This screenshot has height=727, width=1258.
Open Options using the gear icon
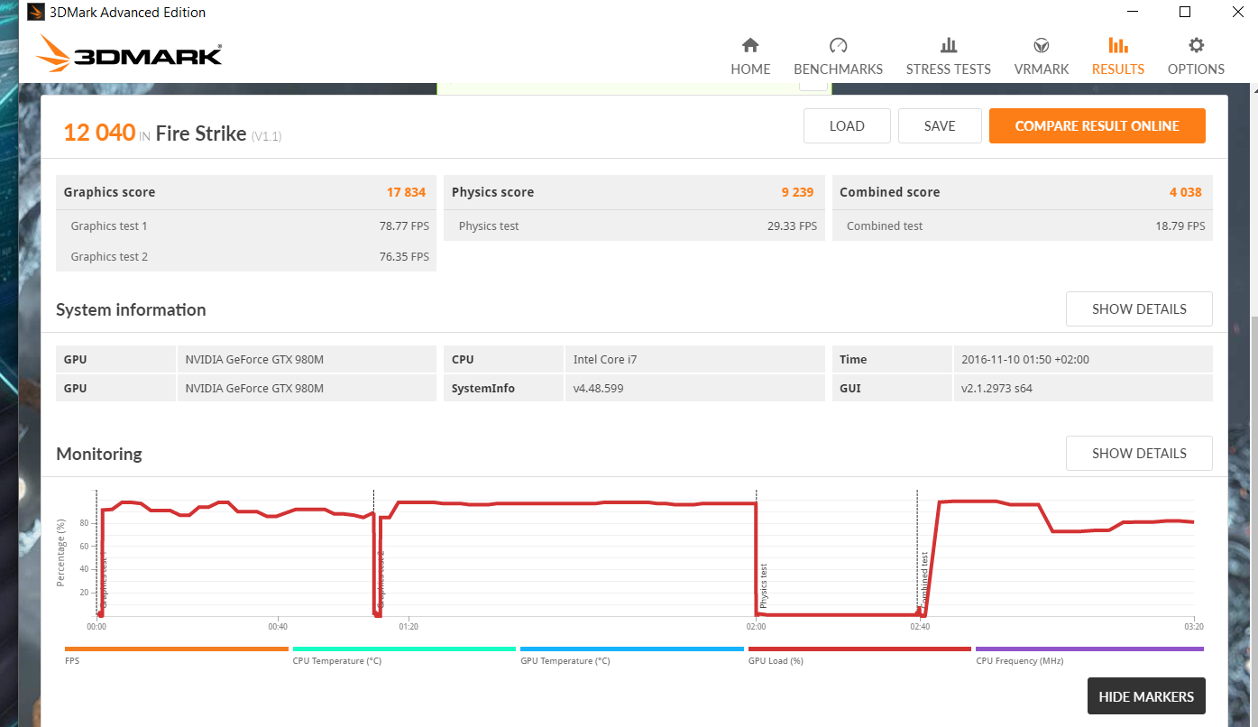click(1196, 45)
